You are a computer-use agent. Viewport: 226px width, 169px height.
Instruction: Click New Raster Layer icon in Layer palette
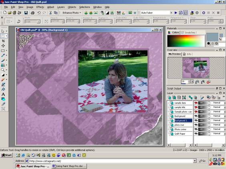tap(169, 97)
